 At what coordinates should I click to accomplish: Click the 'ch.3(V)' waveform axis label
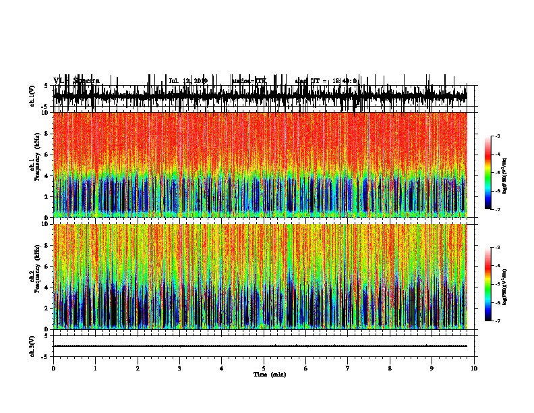click(32, 346)
